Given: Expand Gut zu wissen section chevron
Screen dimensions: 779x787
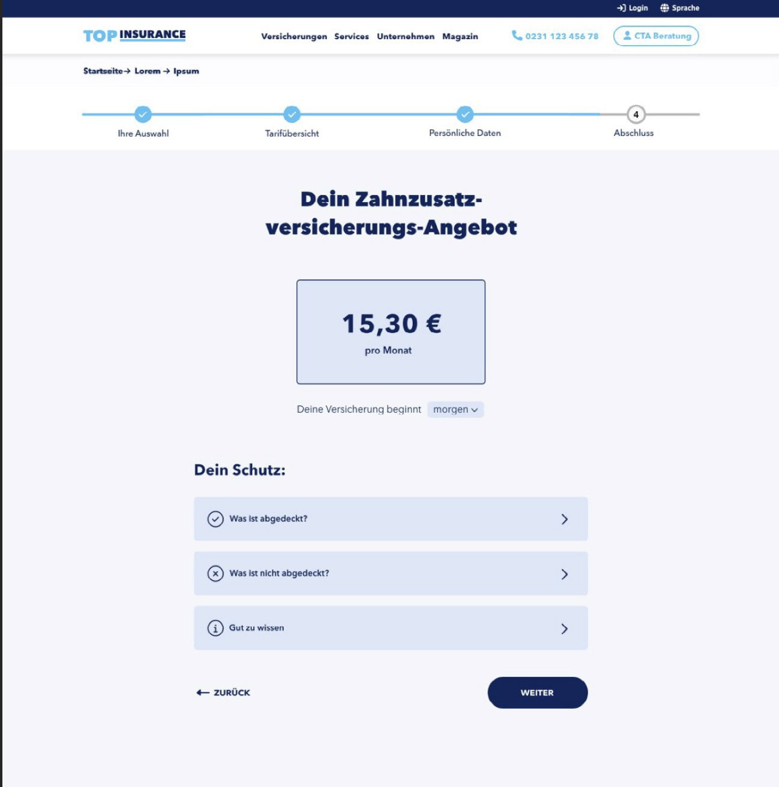Looking at the screenshot, I should pos(564,629).
